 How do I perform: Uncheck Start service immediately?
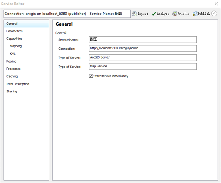91,76
